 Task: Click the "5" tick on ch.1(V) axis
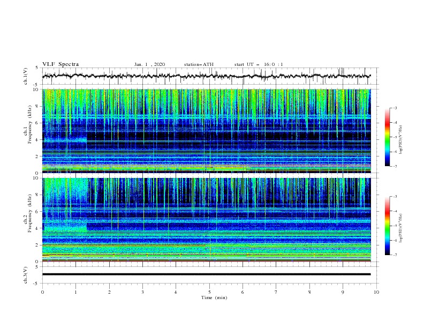point(37,68)
